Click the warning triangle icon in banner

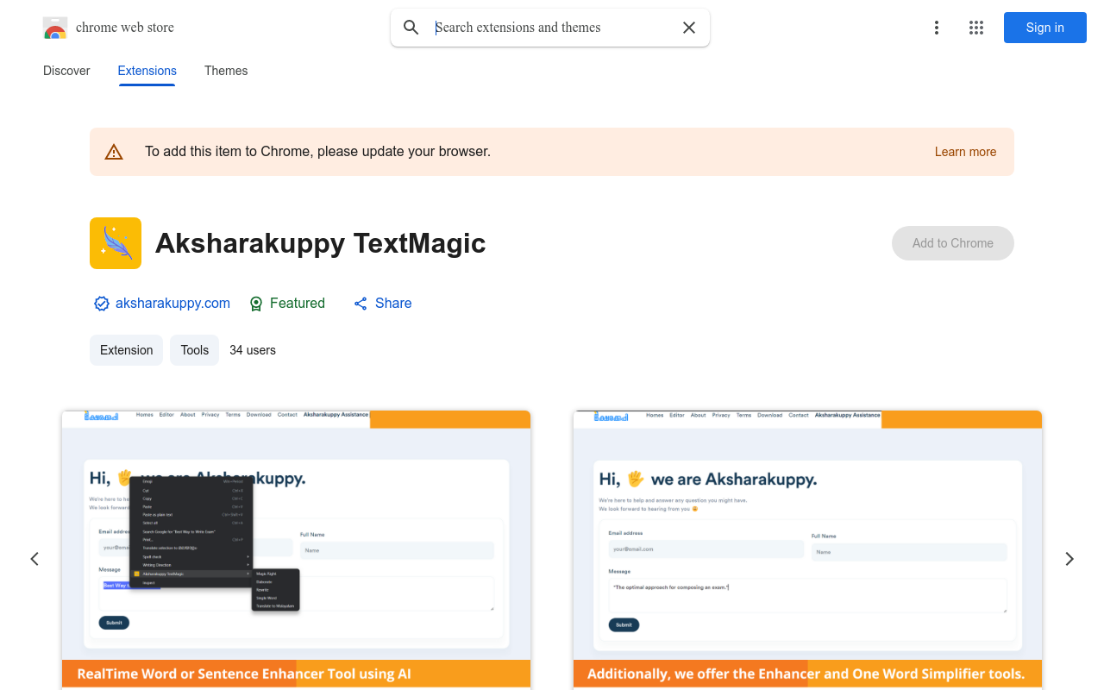tap(114, 152)
